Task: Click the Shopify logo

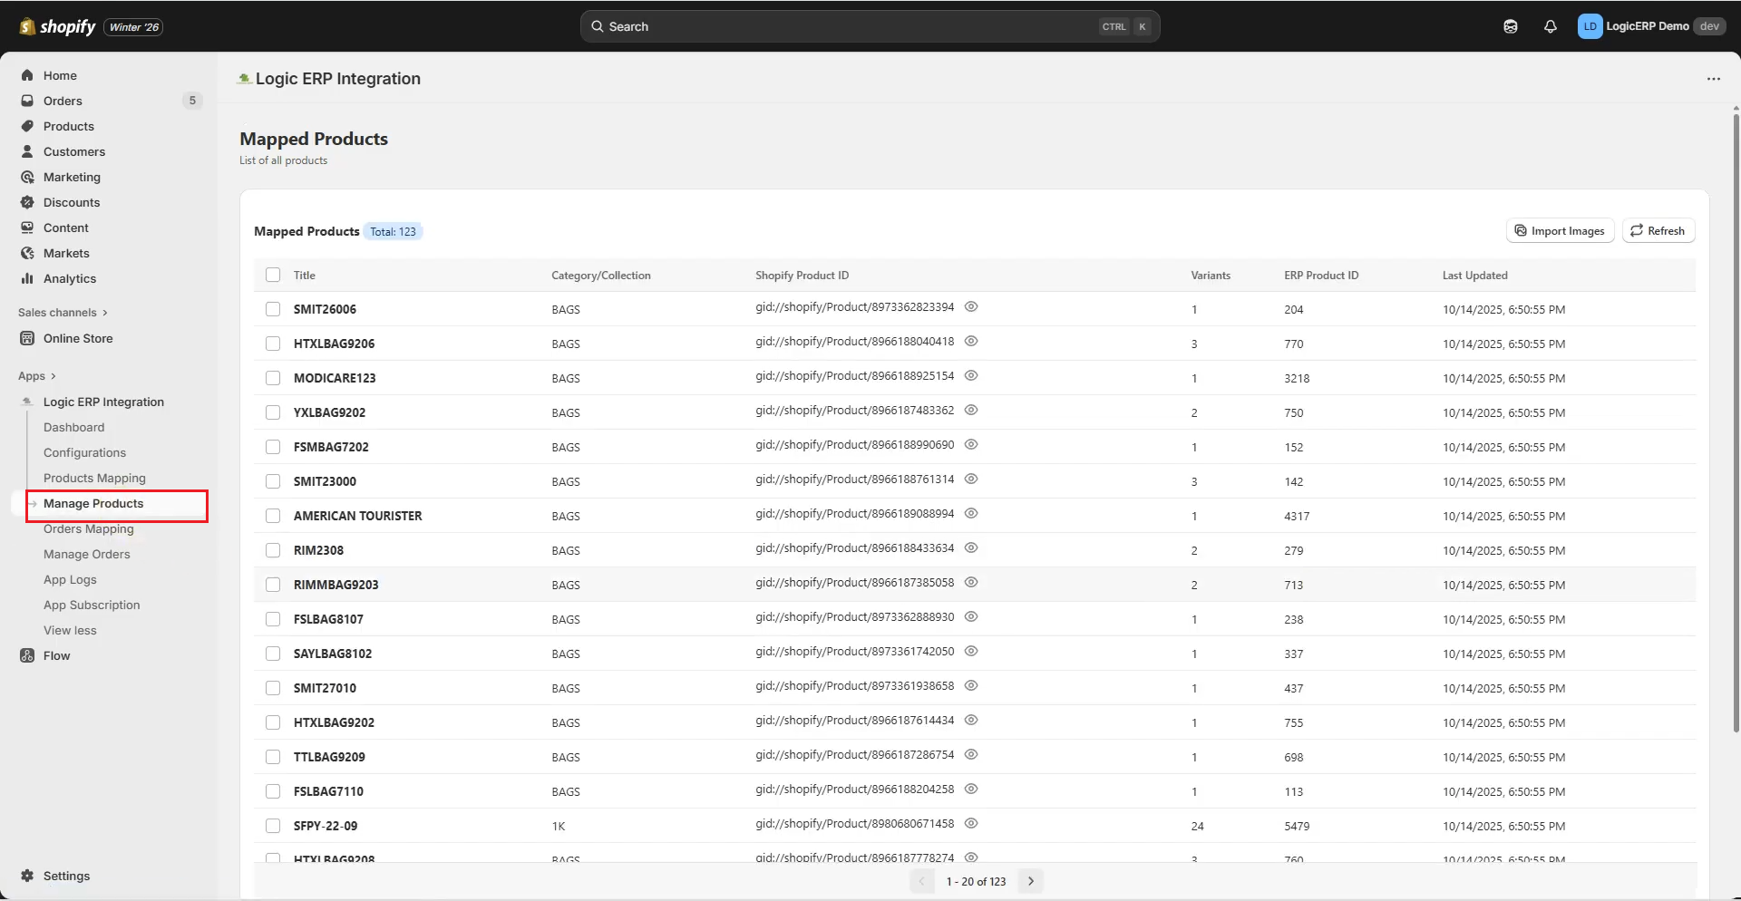Action: pyautogui.click(x=58, y=26)
